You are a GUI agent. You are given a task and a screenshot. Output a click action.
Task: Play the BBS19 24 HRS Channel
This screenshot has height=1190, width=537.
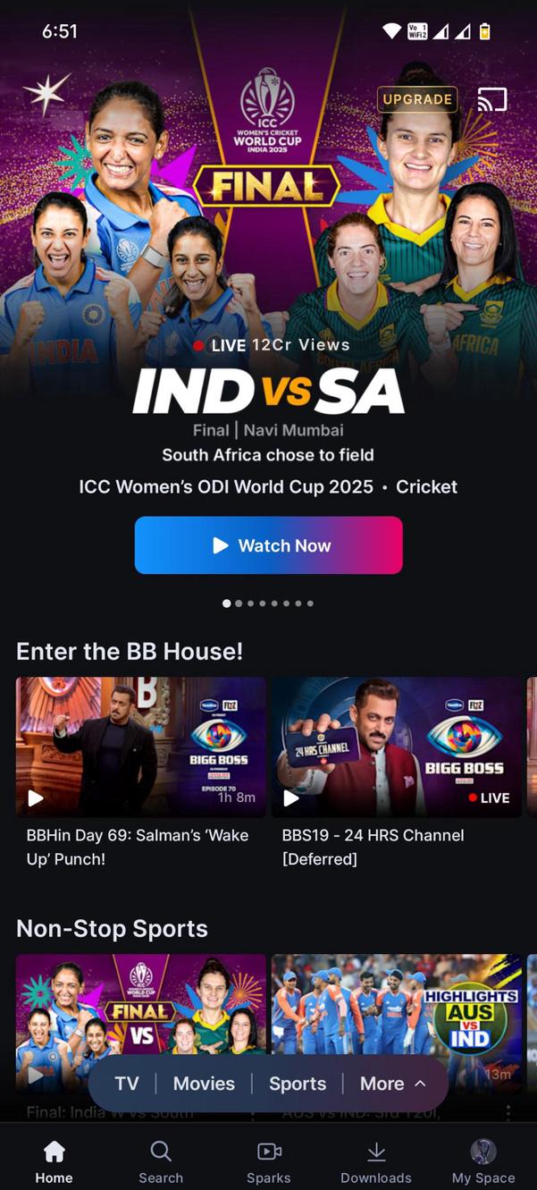(397, 747)
